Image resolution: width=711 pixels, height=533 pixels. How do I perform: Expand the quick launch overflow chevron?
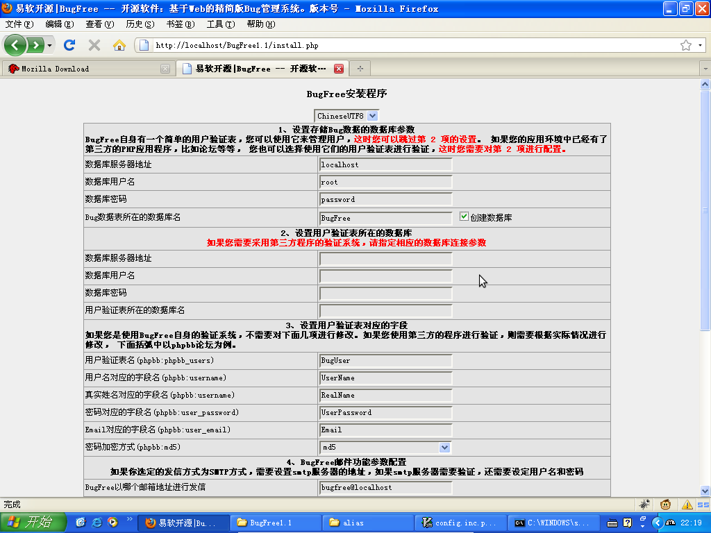coord(129,519)
